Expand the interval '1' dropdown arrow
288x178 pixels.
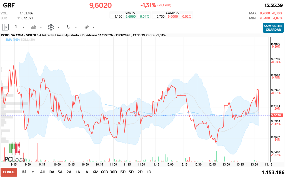[x=23, y=27]
